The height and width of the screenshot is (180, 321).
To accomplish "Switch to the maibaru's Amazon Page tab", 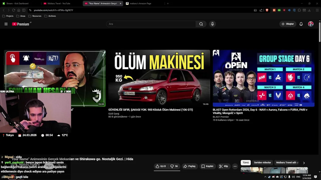I will pos(144,3).
